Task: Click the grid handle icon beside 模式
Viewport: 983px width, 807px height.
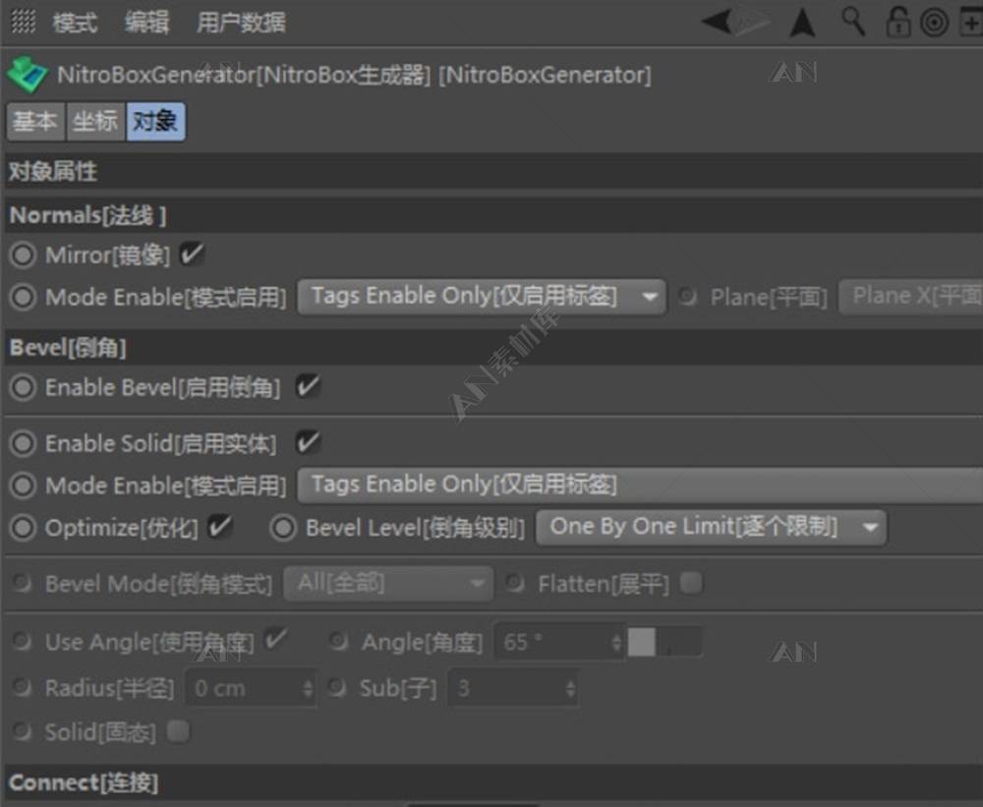Action: pyautogui.click(x=24, y=22)
